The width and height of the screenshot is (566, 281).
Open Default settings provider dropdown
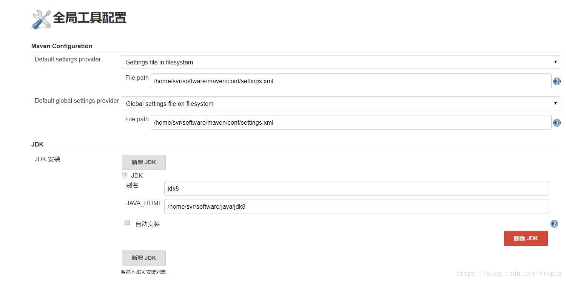coord(340,62)
